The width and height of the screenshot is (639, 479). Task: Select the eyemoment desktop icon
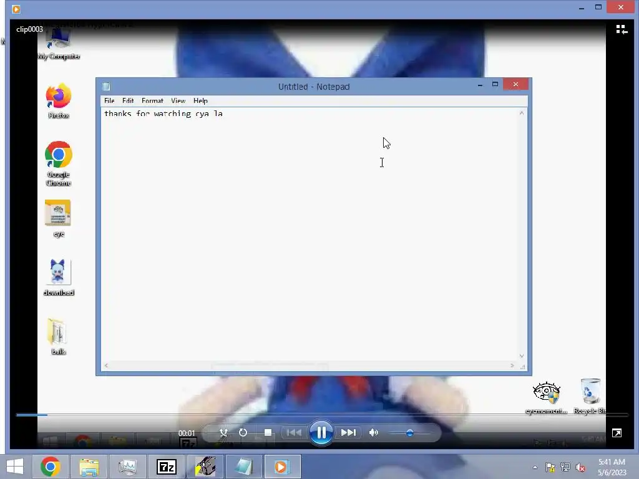(x=547, y=398)
